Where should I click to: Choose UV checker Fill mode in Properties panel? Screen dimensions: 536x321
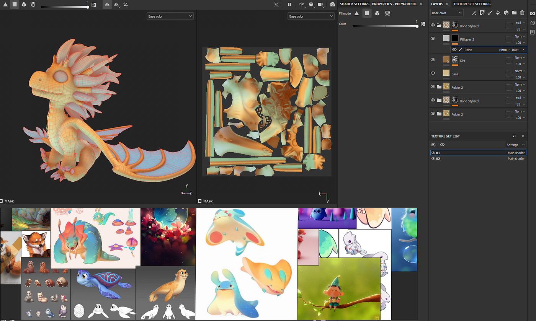tap(387, 13)
